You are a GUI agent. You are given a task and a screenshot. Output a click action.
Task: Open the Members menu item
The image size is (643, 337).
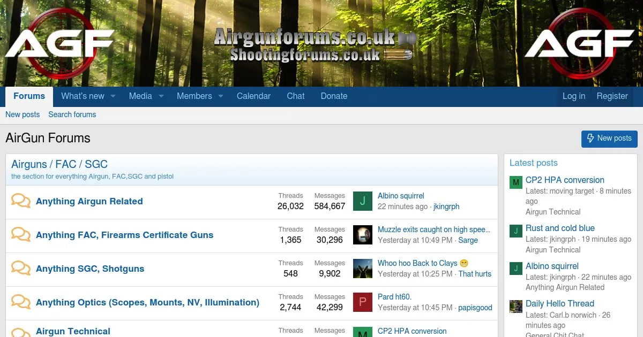pyautogui.click(x=195, y=96)
